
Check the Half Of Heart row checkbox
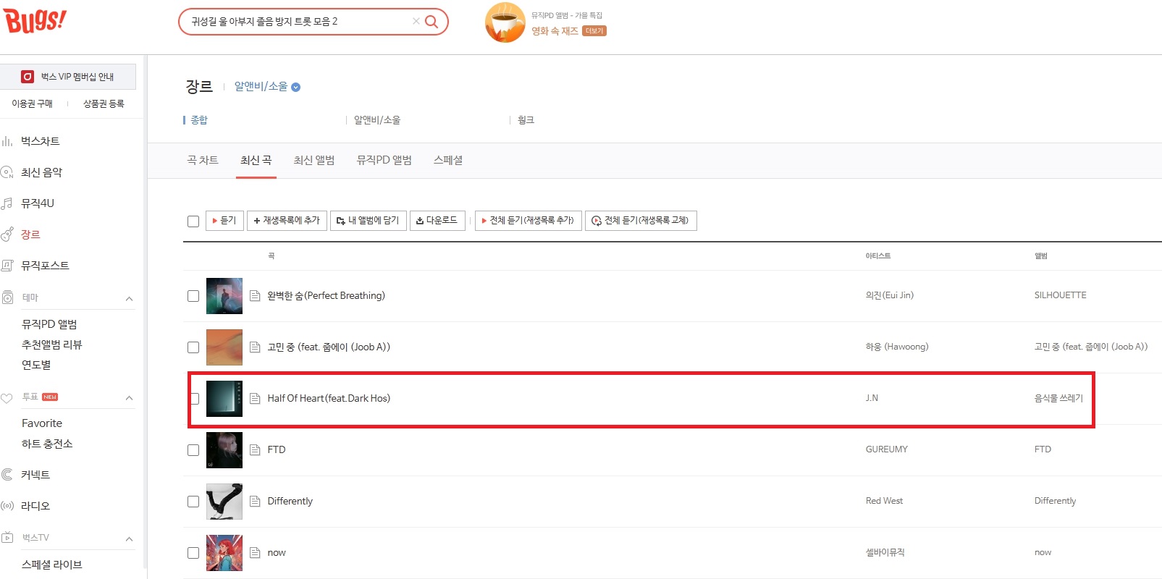[x=193, y=399]
